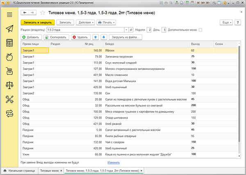Expand the arrow next to info icon

pyautogui.click(x=228, y=3)
